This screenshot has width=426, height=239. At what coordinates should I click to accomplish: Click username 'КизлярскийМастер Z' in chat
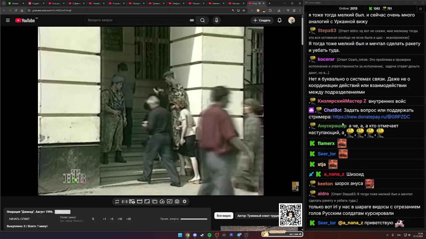coord(342,101)
